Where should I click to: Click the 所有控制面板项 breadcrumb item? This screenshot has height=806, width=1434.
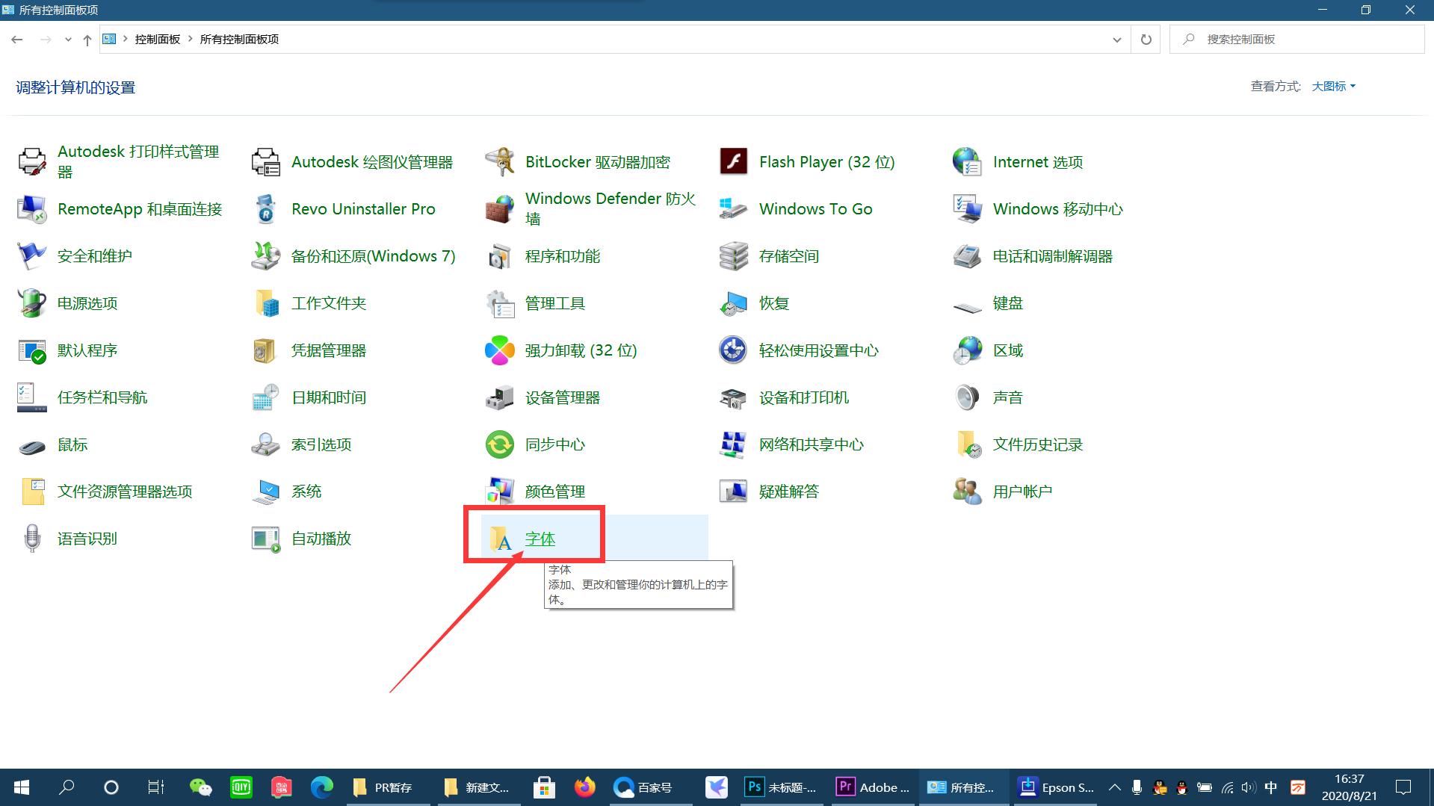(x=239, y=40)
